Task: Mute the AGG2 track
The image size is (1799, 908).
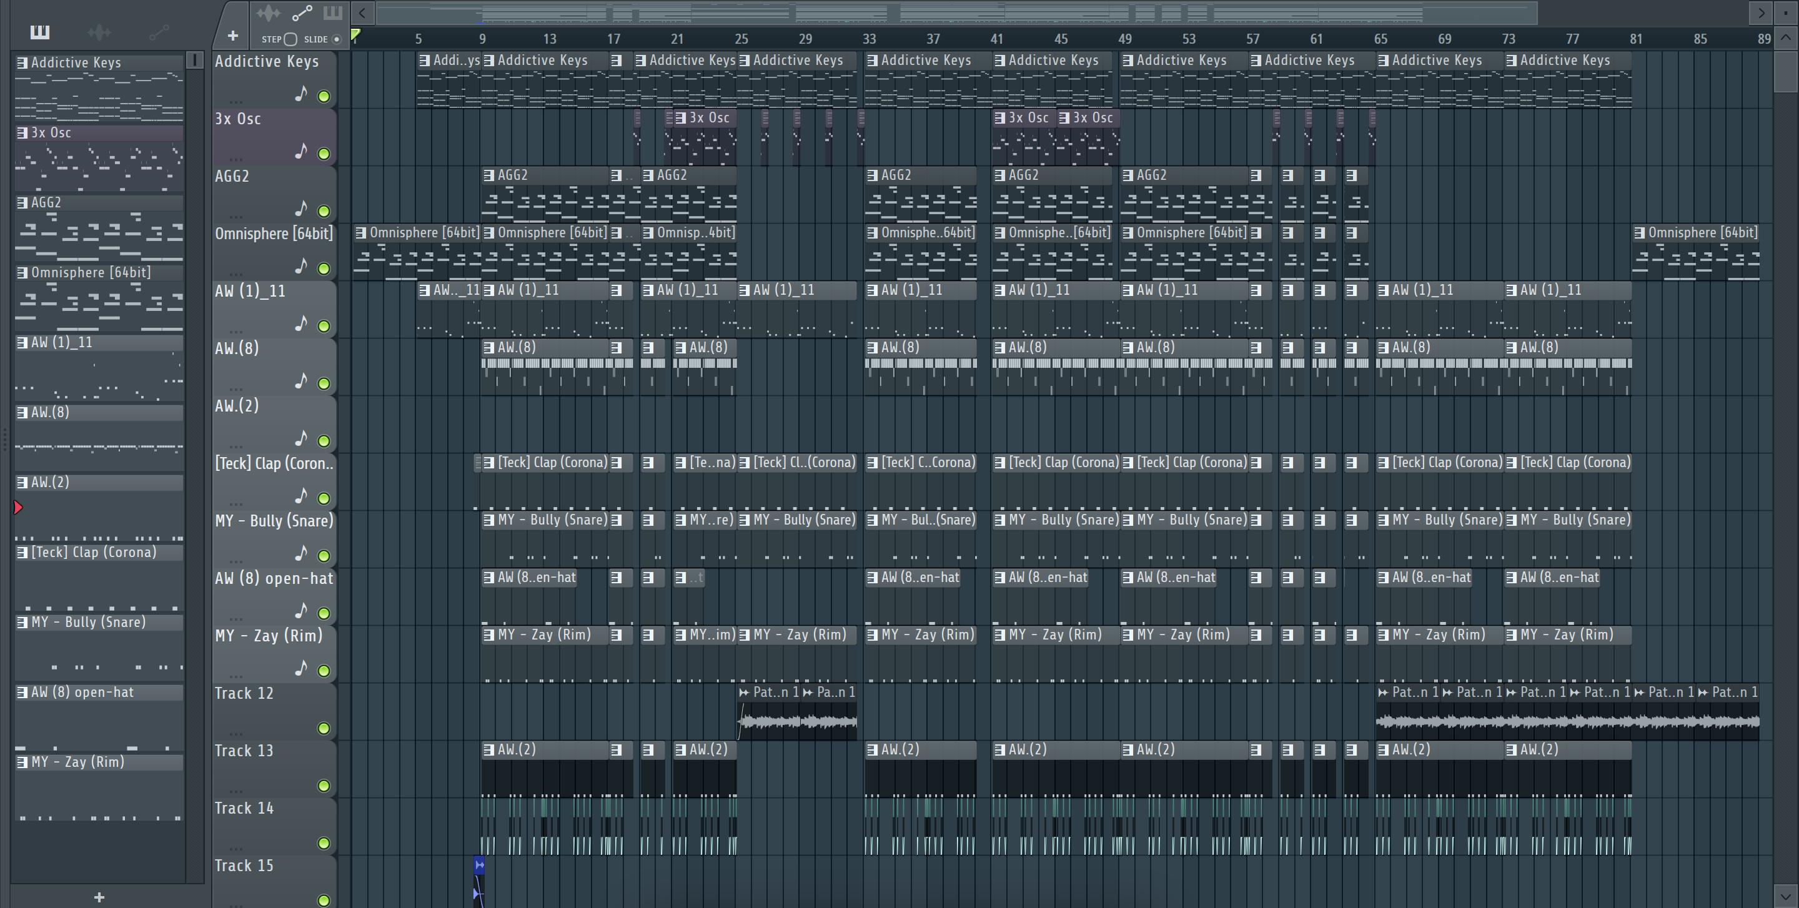Action: point(324,211)
